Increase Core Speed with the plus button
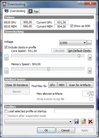The height and width of the screenshot is (138, 99). (90, 58)
